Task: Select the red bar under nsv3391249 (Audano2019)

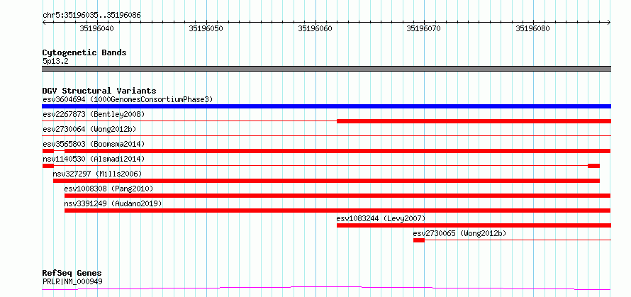Action: pos(337,211)
